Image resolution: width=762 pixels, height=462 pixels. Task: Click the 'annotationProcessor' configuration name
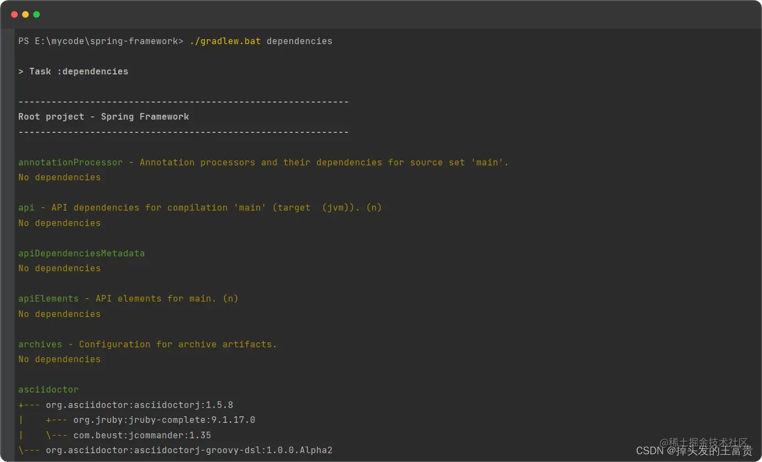[71, 163]
